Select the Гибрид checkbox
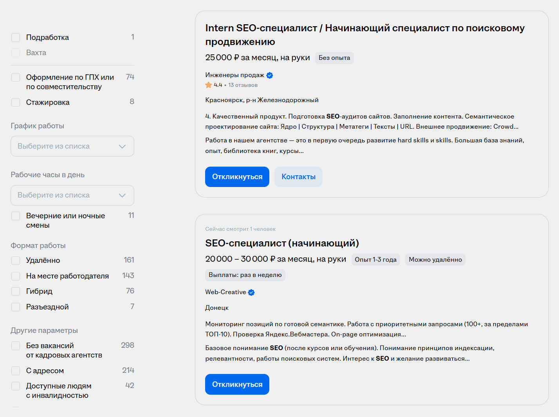Image resolution: width=559 pixels, height=417 pixels. (x=16, y=291)
